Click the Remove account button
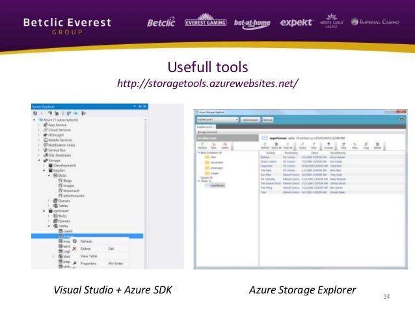The height and width of the screenshot is (311, 415). [x=267, y=119]
